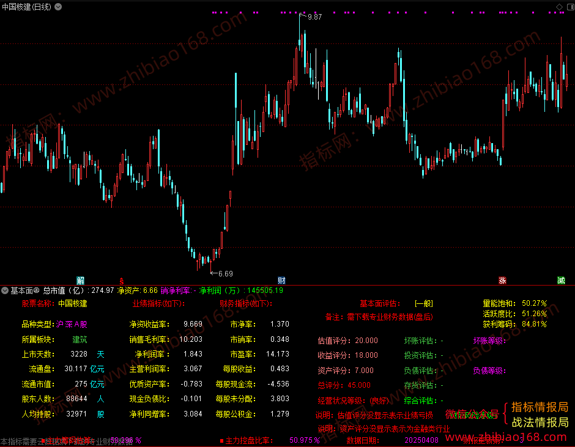Image resolution: width=575 pixels, height=447 pixels.
Task: Click the 基本面 indicator name label
Action: tap(21, 291)
